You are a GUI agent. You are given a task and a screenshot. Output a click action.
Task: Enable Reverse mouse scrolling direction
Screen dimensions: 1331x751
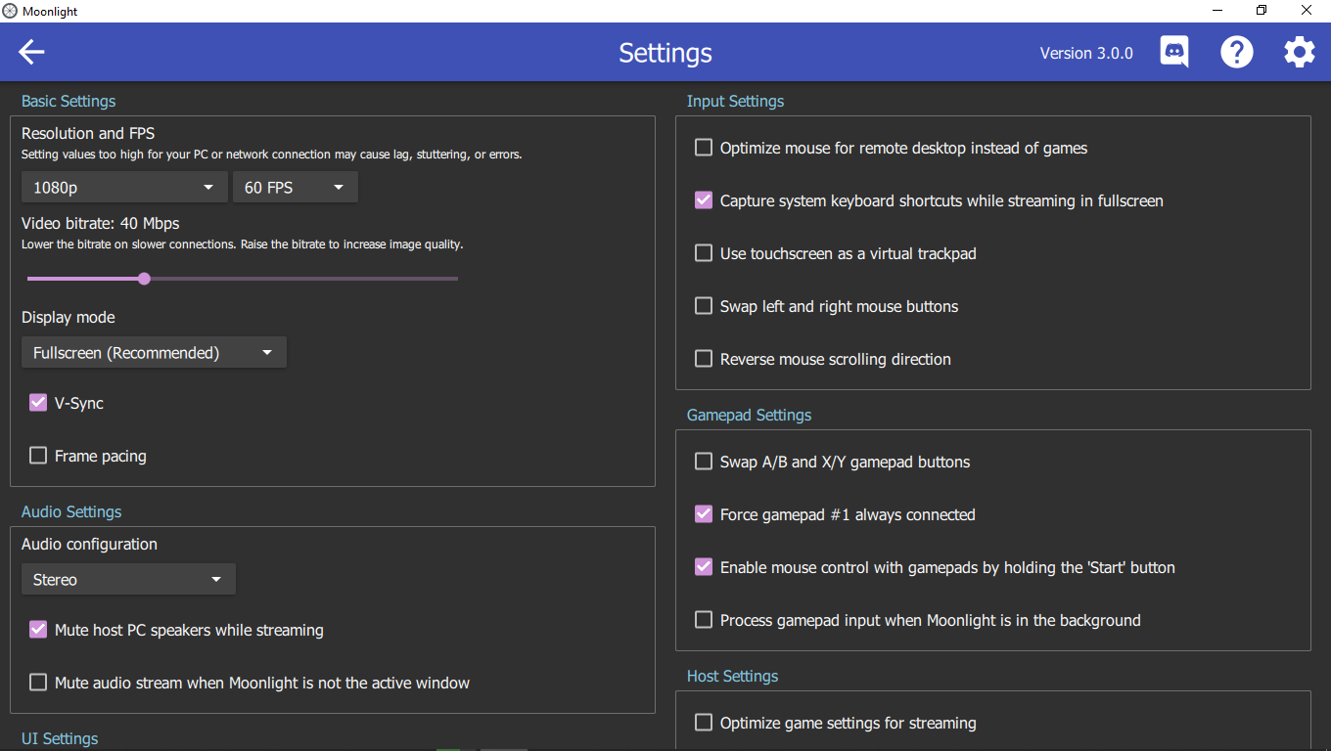point(704,359)
